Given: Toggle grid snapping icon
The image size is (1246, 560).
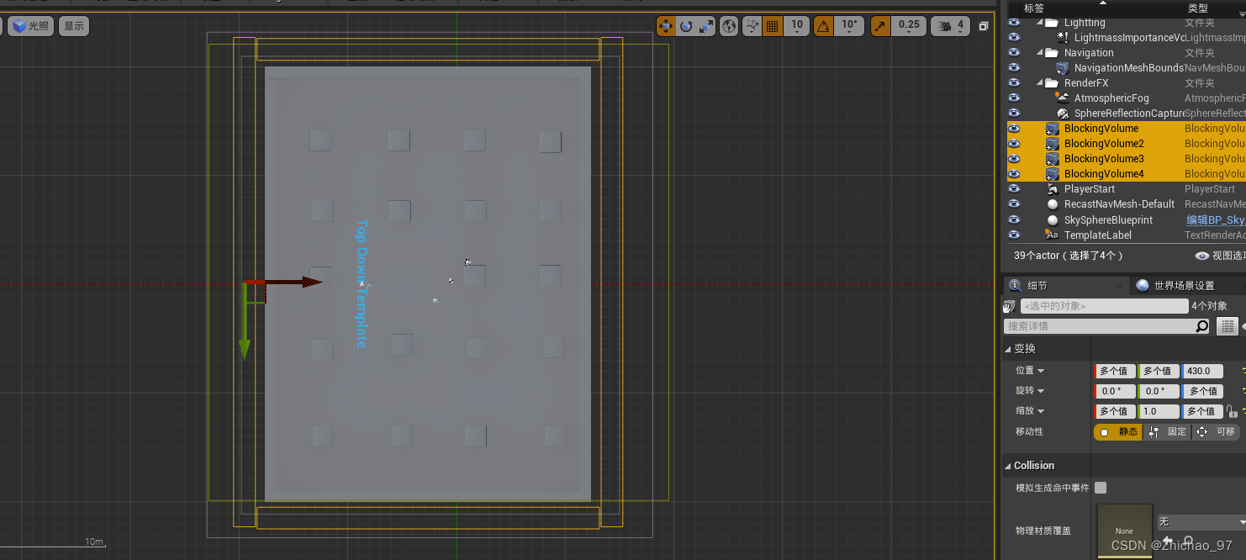Looking at the screenshot, I should (x=772, y=25).
